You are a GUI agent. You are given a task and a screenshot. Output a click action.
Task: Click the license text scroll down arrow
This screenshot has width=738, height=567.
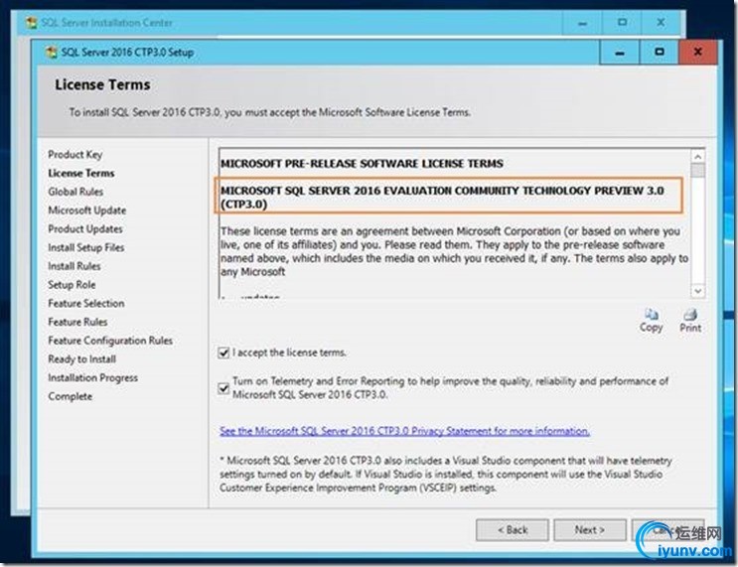[698, 291]
